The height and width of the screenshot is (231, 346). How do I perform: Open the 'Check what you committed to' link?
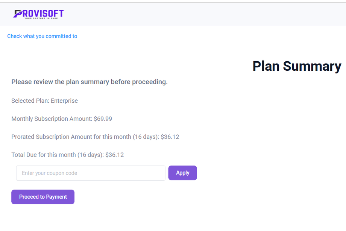pos(42,36)
